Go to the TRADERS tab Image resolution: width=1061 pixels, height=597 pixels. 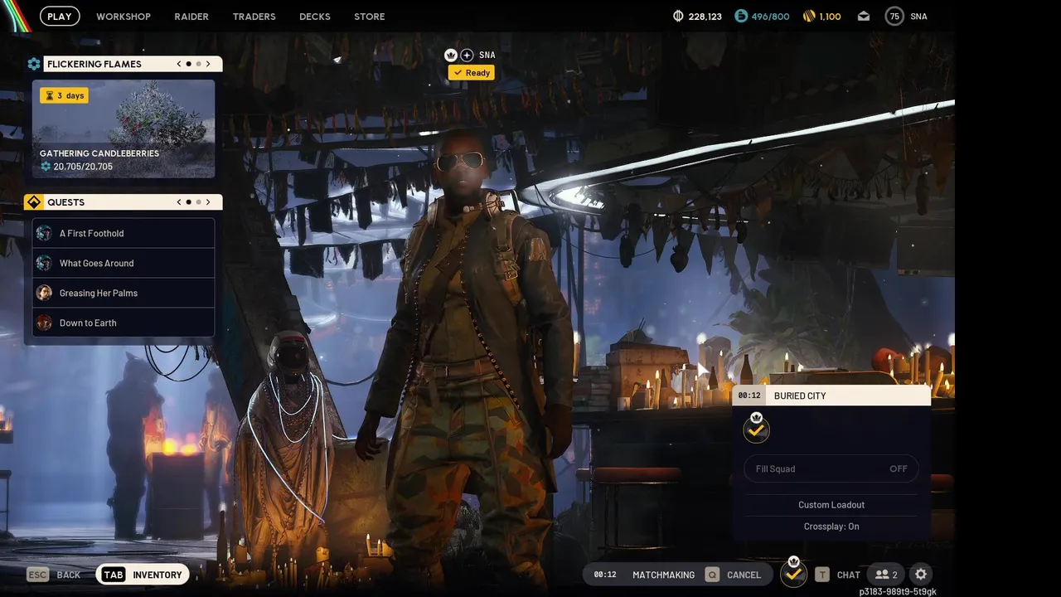[x=254, y=17]
